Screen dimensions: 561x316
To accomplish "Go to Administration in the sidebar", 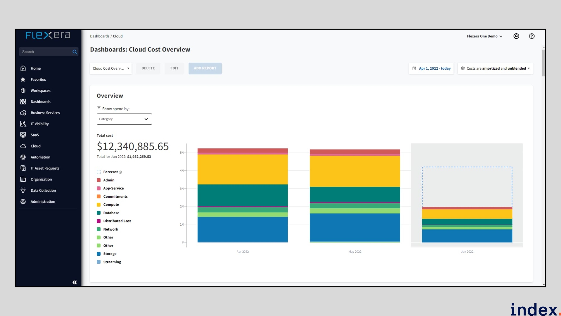I will (43, 202).
